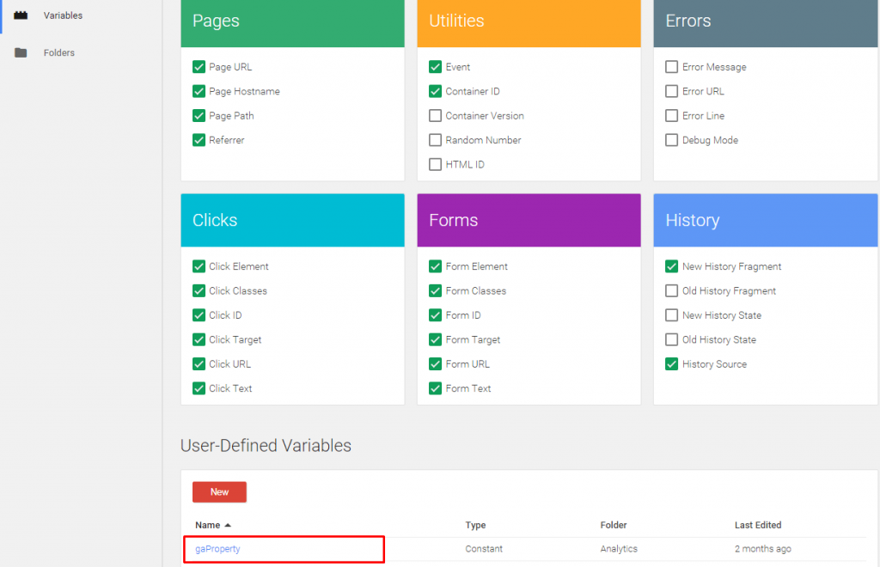
Task: Click the Variables brick icon in sidebar
Action: (x=21, y=15)
